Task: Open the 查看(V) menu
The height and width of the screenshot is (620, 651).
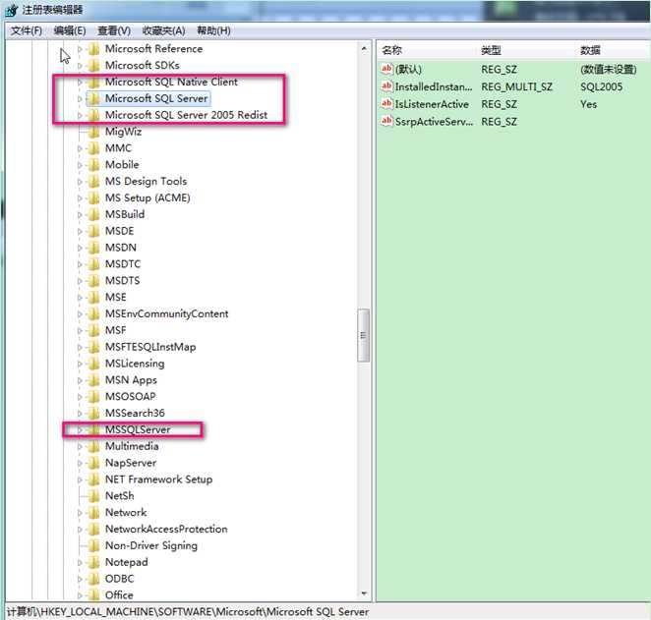Action: click(x=114, y=30)
